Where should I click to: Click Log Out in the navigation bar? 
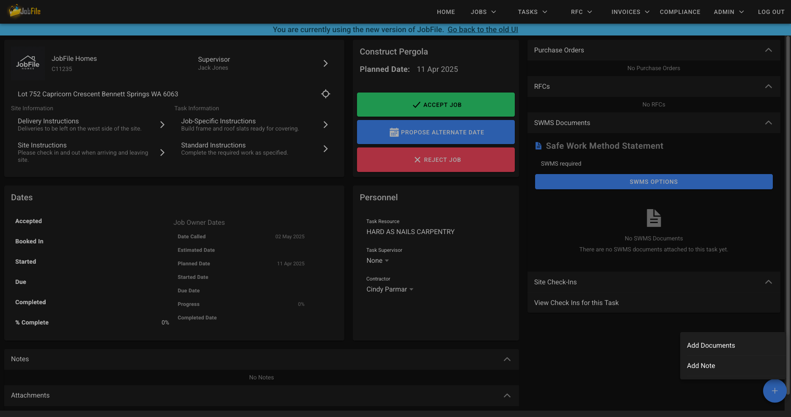click(x=771, y=12)
